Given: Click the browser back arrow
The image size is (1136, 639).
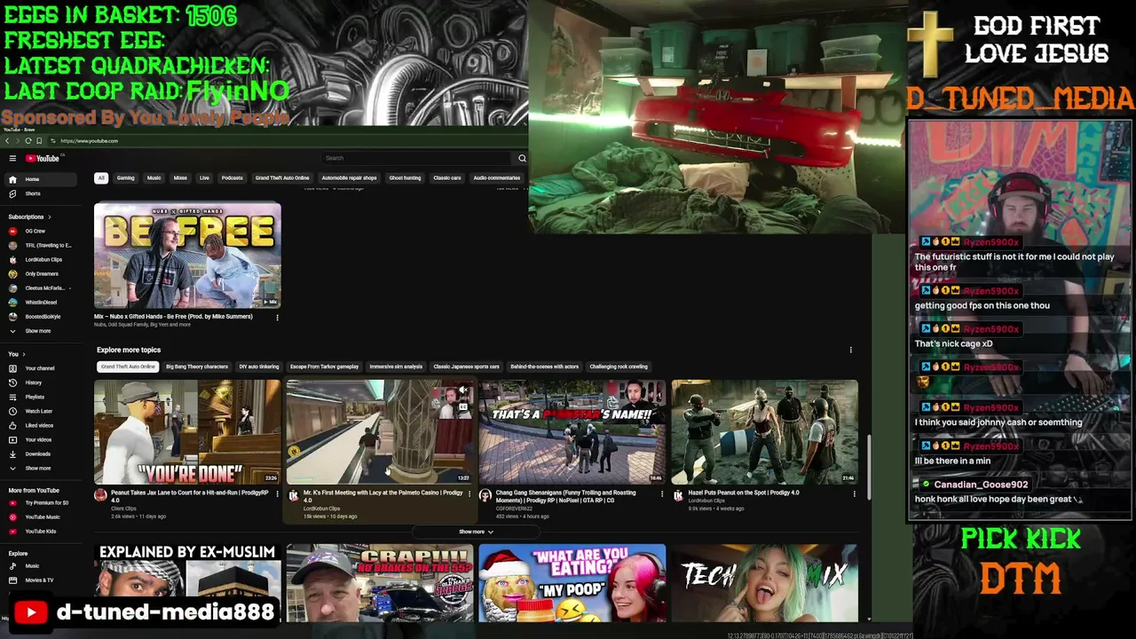Looking at the screenshot, I should 7,141.
